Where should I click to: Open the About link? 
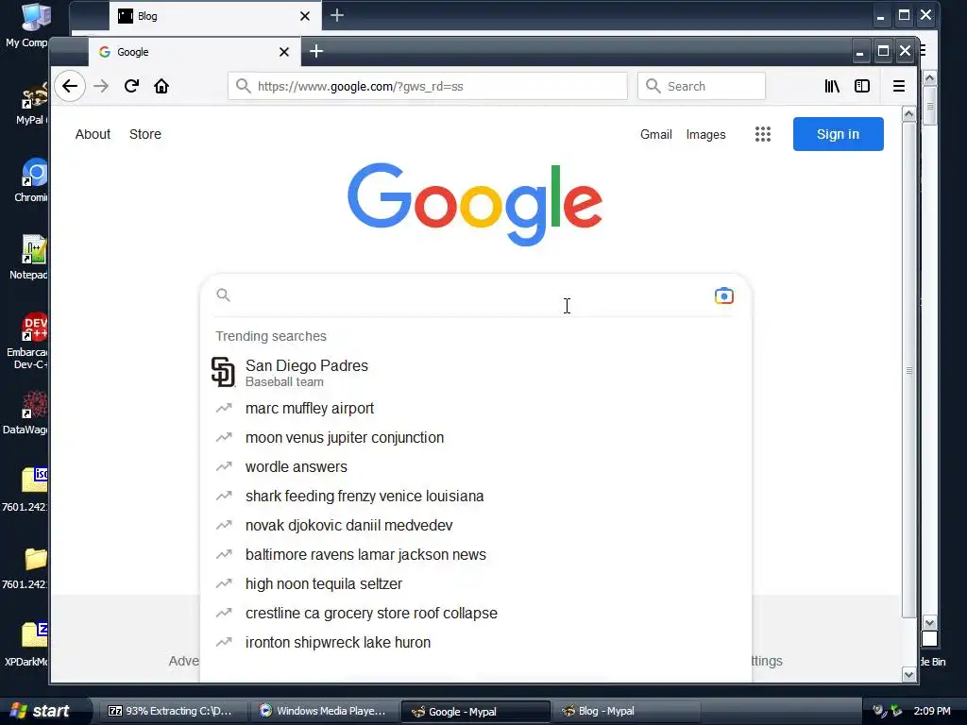[x=93, y=134]
